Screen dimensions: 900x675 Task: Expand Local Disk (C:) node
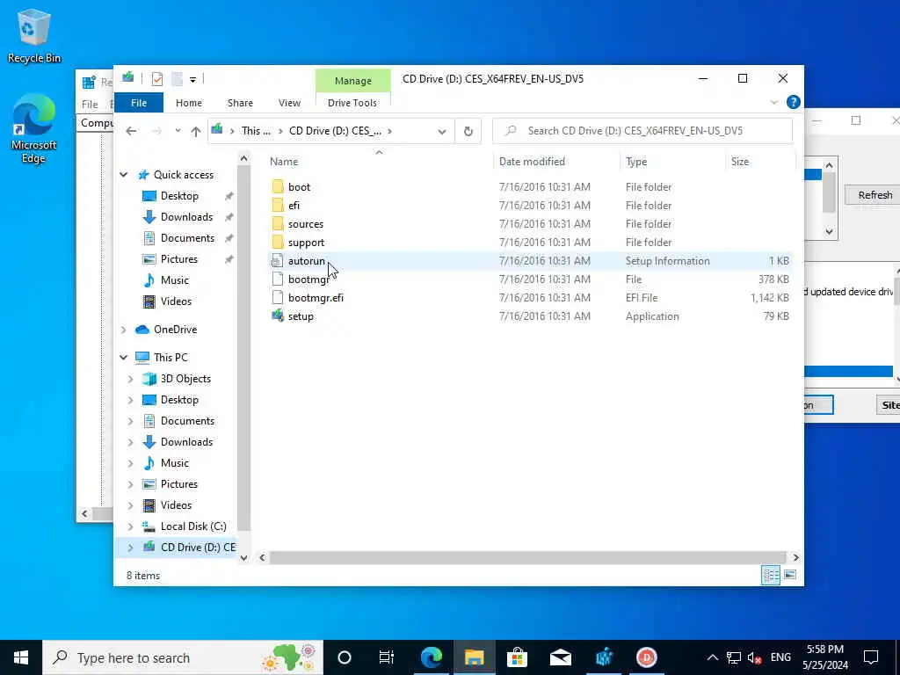pos(130,526)
